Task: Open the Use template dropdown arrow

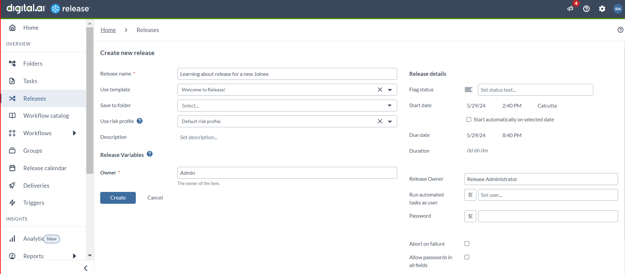Action: 390,90
